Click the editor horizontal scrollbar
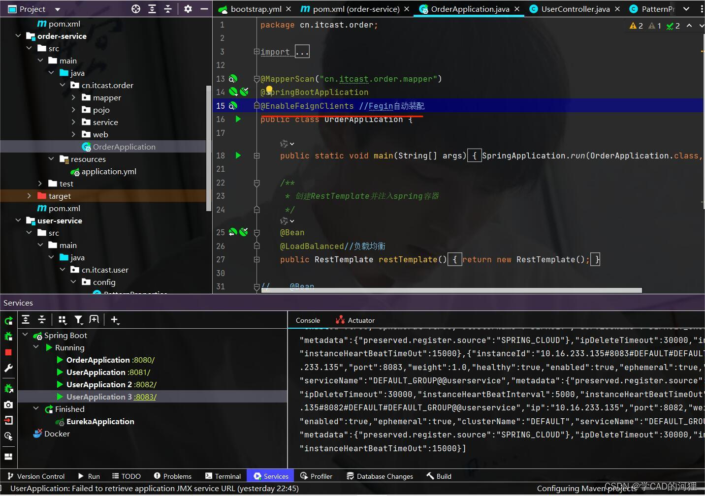The height and width of the screenshot is (496, 705). tap(451, 290)
